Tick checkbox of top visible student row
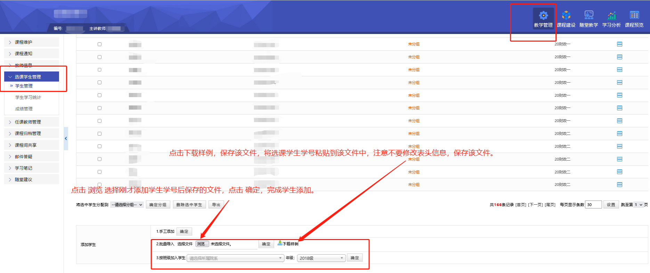Image resolution: width=650 pixels, height=273 pixels. [x=99, y=44]
